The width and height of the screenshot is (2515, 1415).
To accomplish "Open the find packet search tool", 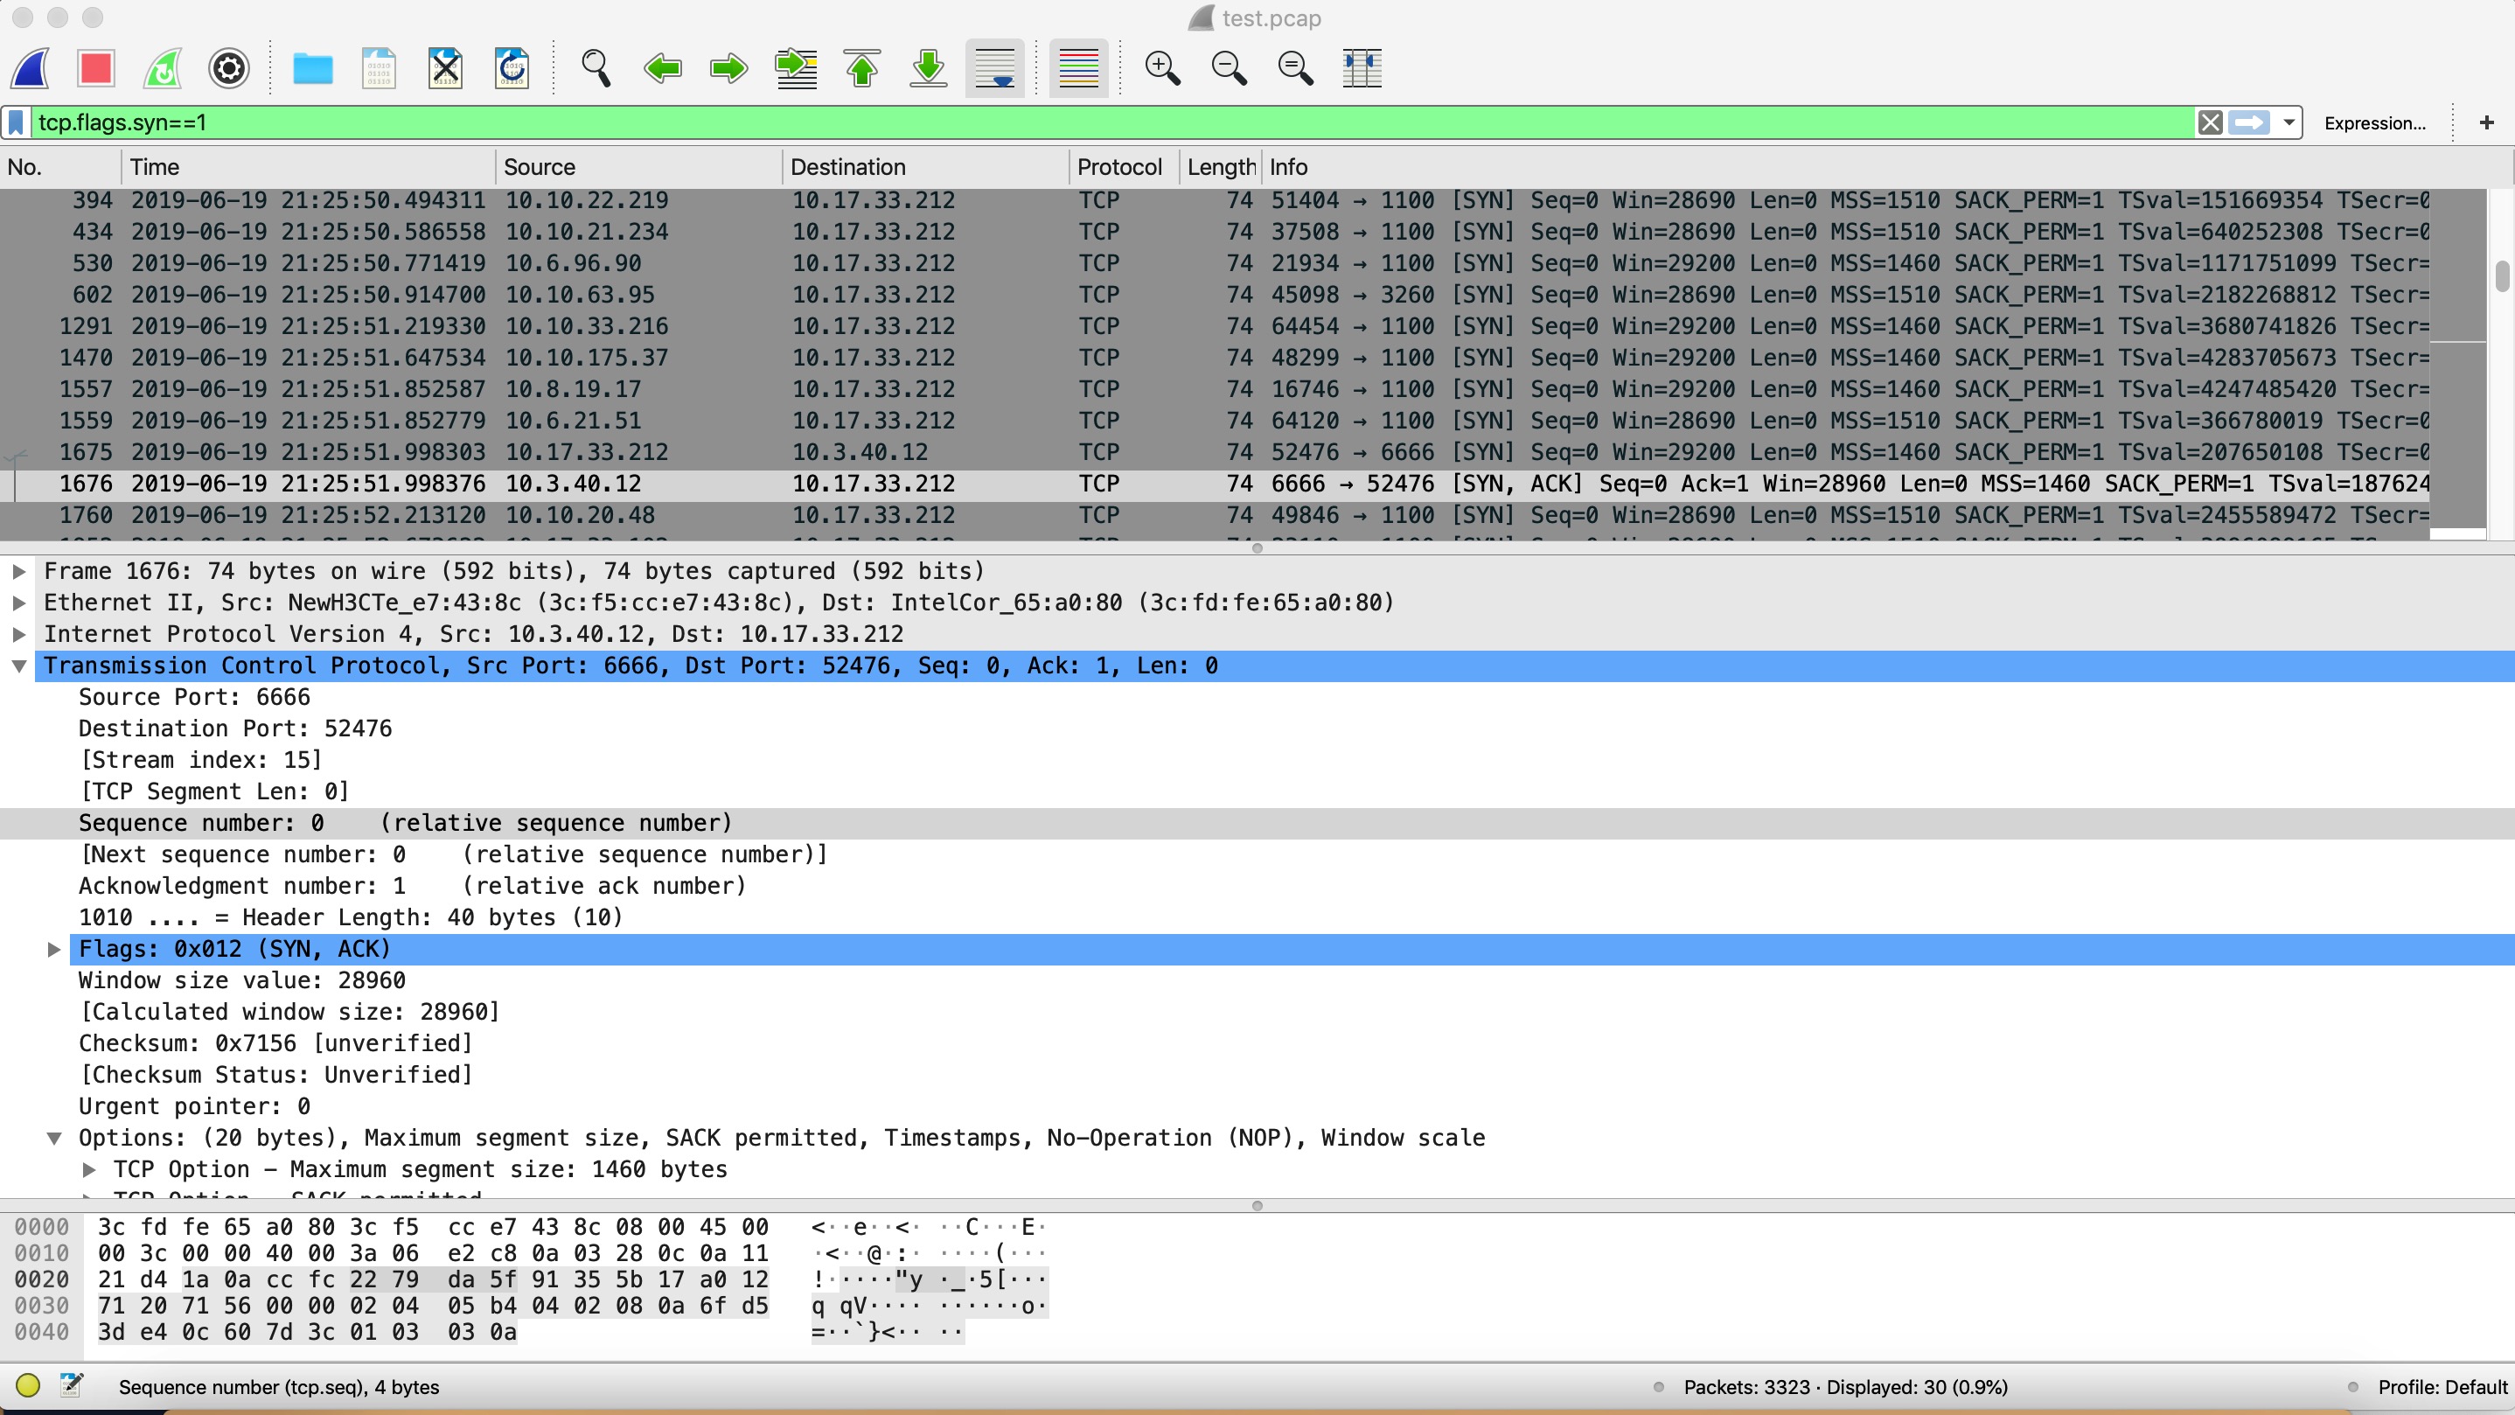I will pos(596,68).
